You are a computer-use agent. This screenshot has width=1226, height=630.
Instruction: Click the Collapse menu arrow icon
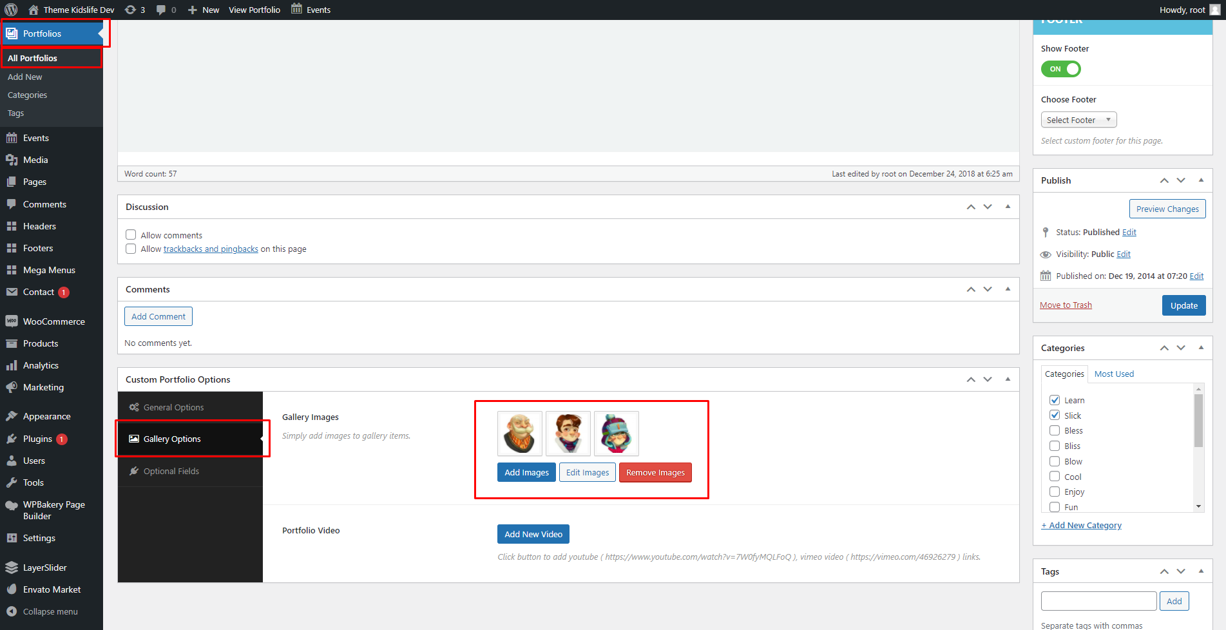pos(12,611)
